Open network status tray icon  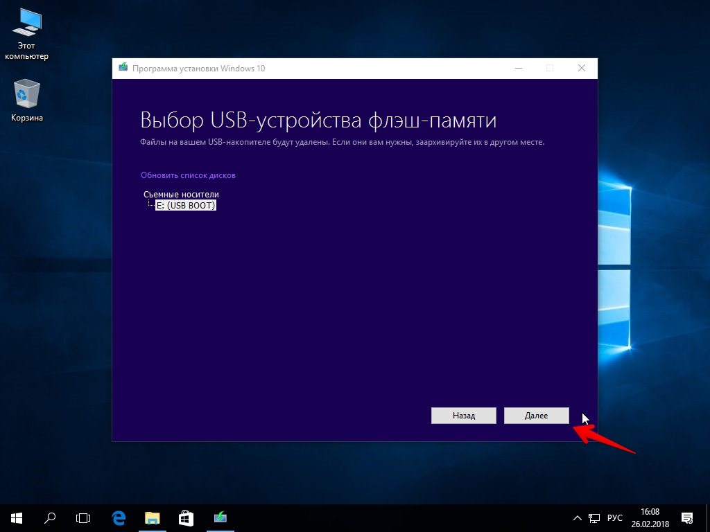click(594, 518)
